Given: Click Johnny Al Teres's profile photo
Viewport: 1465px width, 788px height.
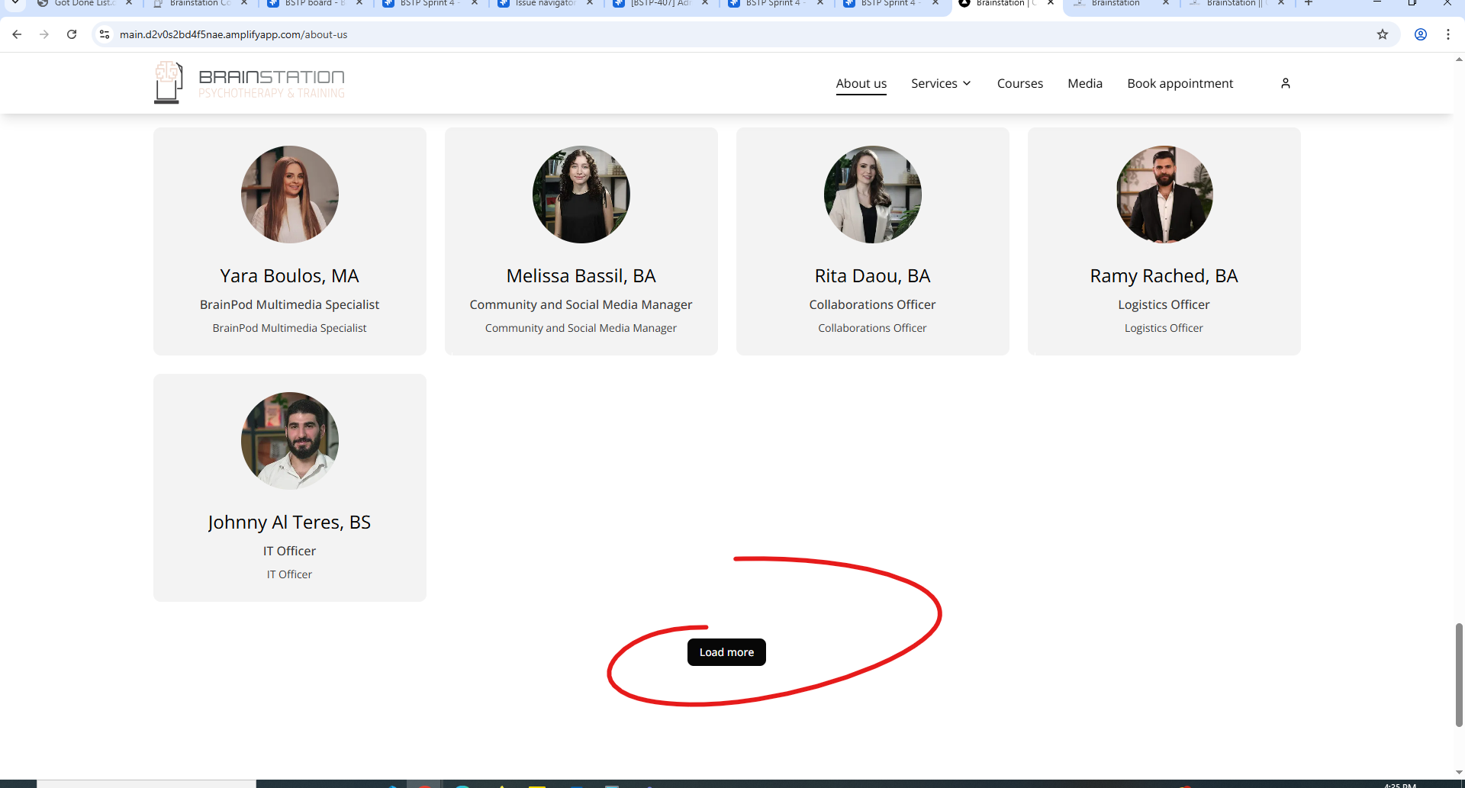Looking at the screenshot, I should point(289,441).
